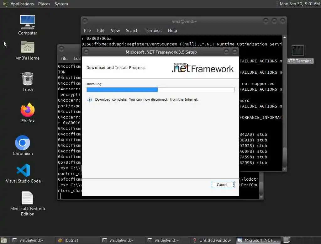This screenshot has width=321, height=244.
Task: Open the Applications menu in top panel
Action: (x=22, y=4)
